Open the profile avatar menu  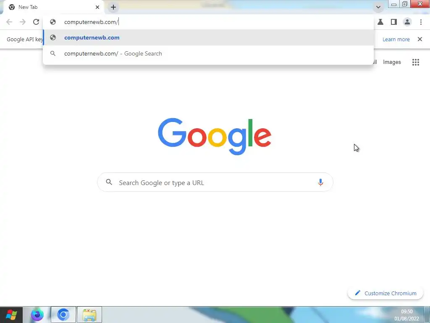[407, 22]
